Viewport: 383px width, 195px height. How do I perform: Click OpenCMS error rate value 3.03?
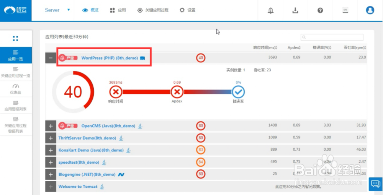point(327,125)
